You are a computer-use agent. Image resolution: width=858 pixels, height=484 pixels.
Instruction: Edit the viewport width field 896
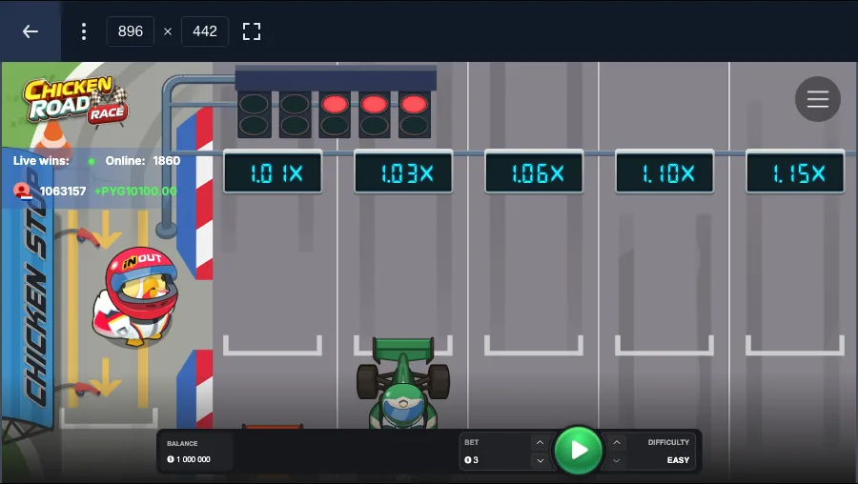pos(131,31)
